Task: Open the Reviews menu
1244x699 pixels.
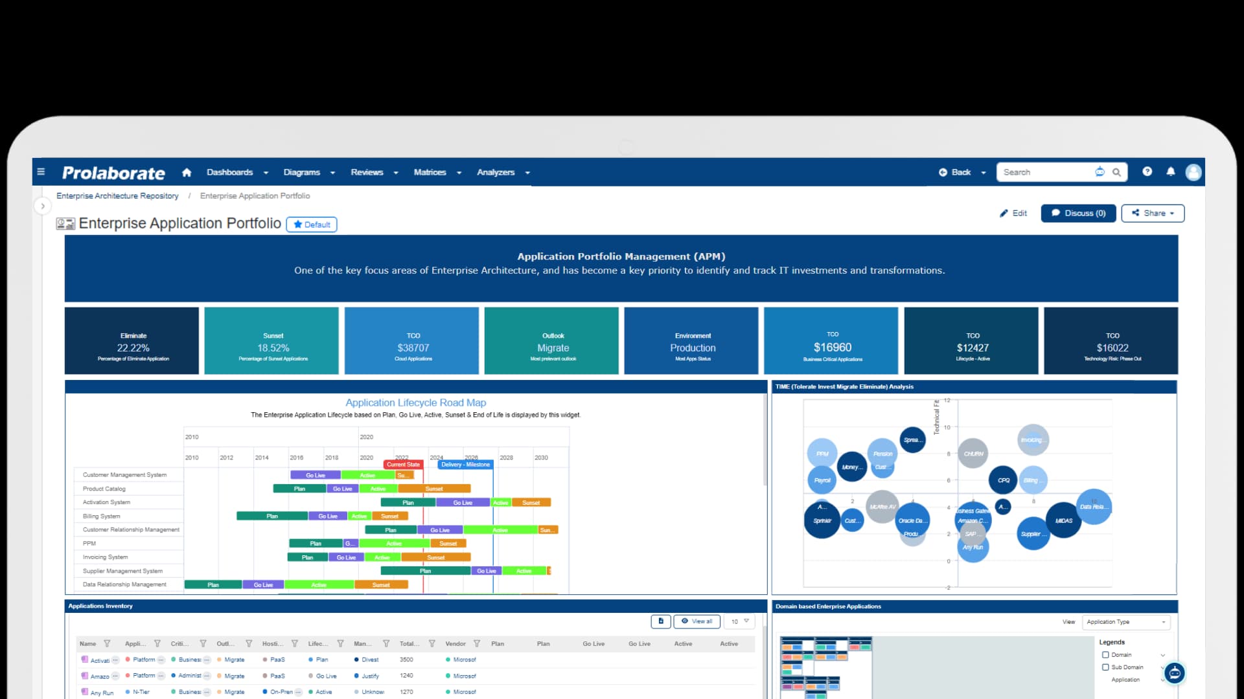Action: pos(374,172)
